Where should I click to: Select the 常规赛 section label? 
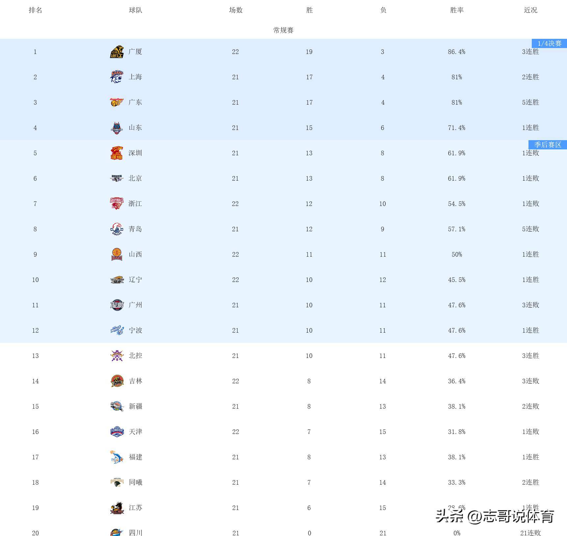click(x=283, y=30)
